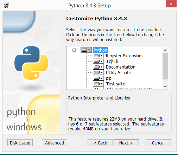Open Register Extensions feature drive icon dropdown
Image resolution: width=178 pixels, height=155 pixels.
[98, 56]
